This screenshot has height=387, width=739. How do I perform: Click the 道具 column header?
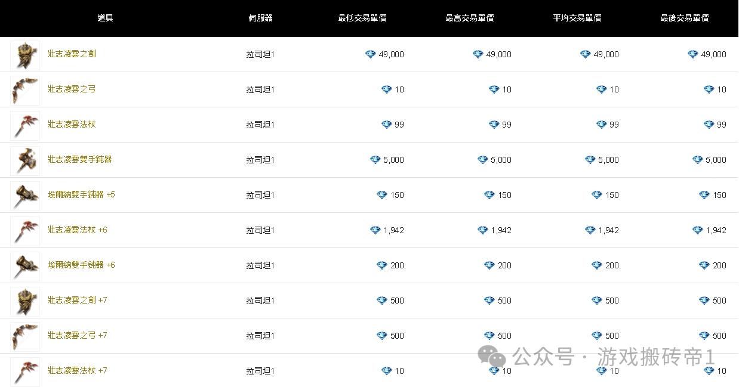(x=106, y=18)
